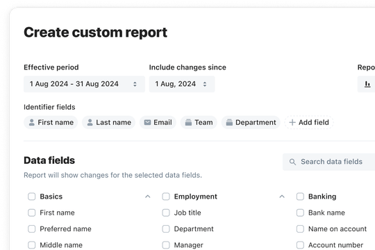The image size is (375, 250).
Task: Click the Include changes since label
Action: (x=187, y=67)
